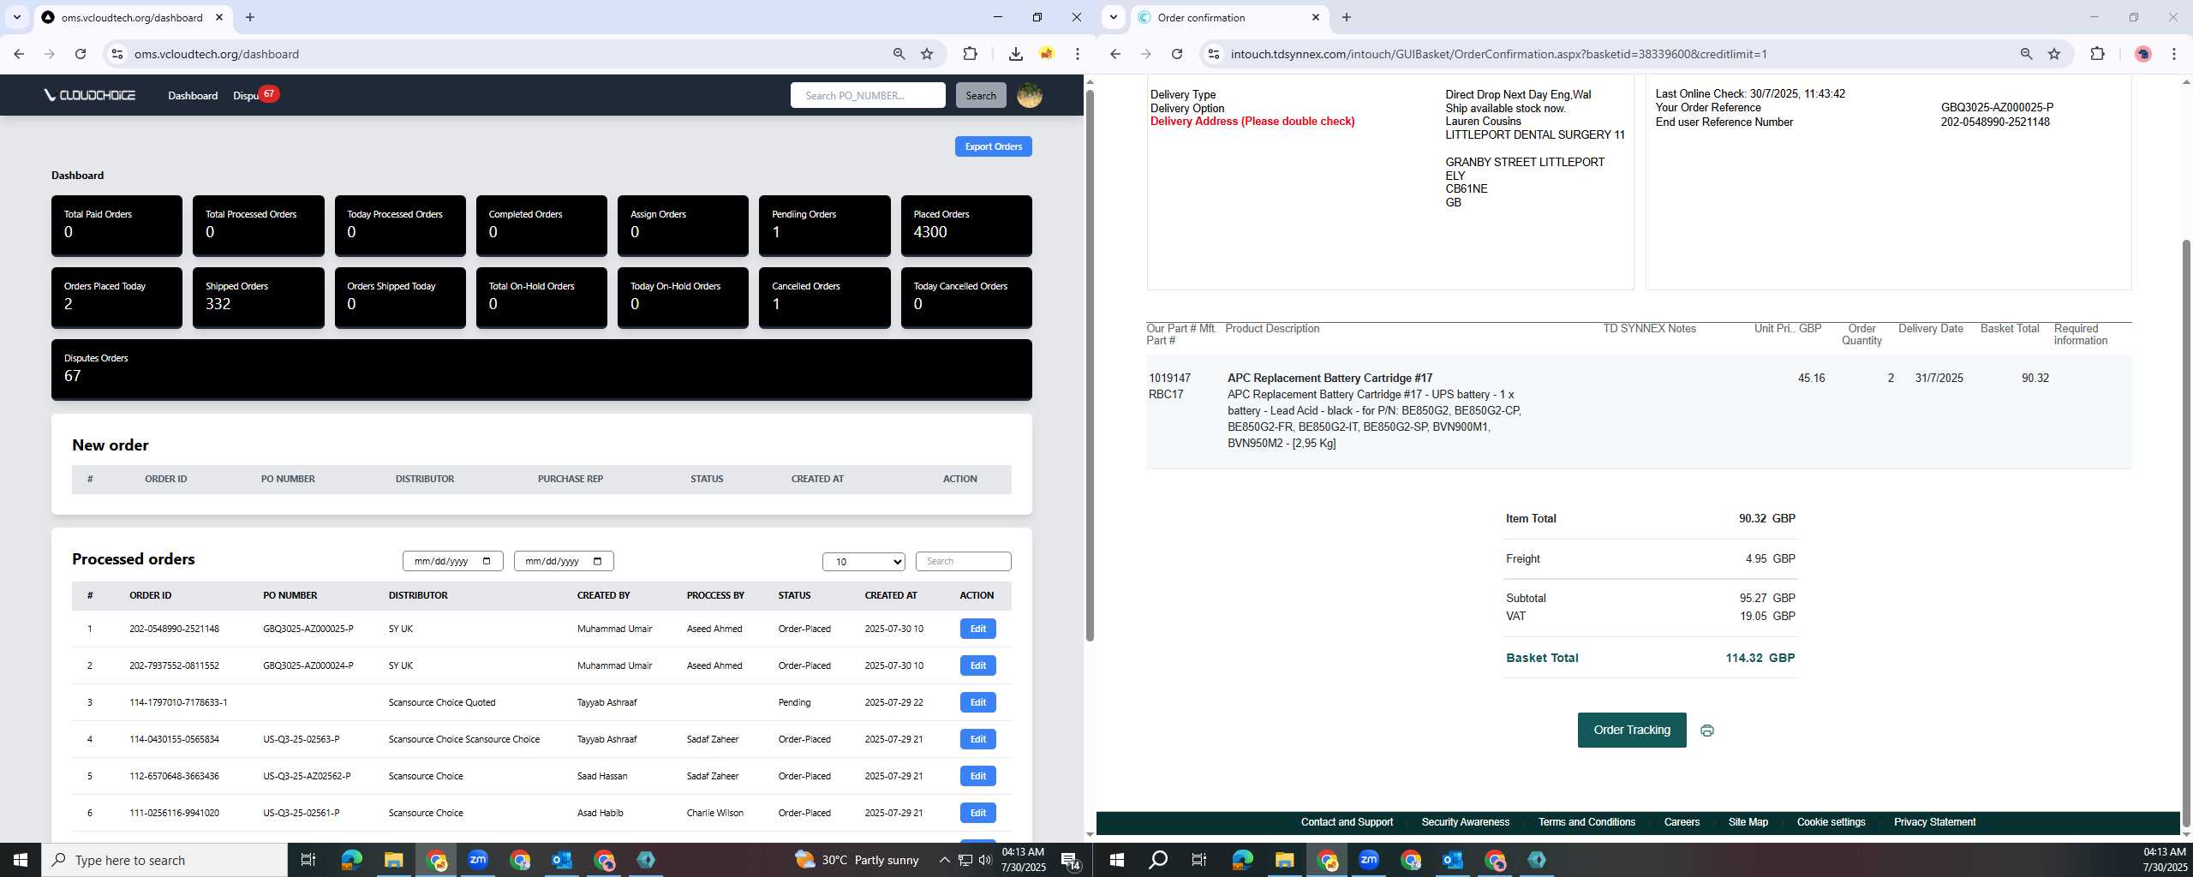Open Chrome menu in Order confirmation window

2174,54
